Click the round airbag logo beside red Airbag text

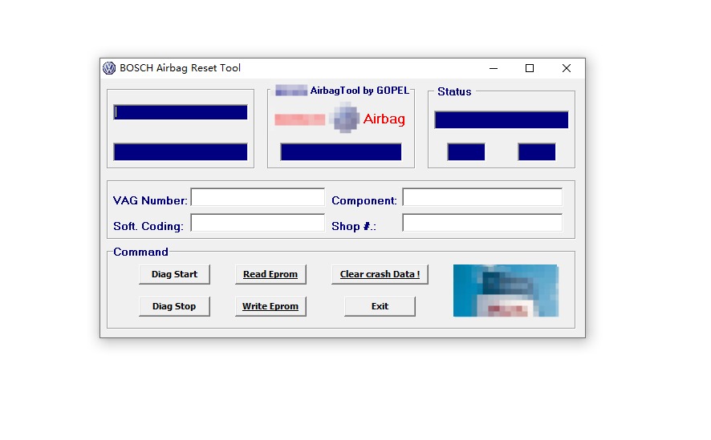(345, 119)
